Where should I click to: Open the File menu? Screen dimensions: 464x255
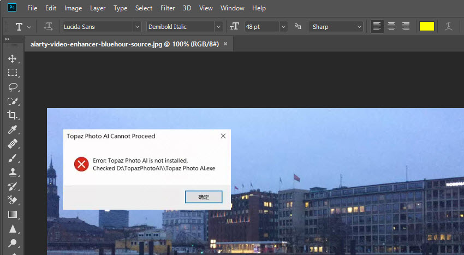point(32,8)
